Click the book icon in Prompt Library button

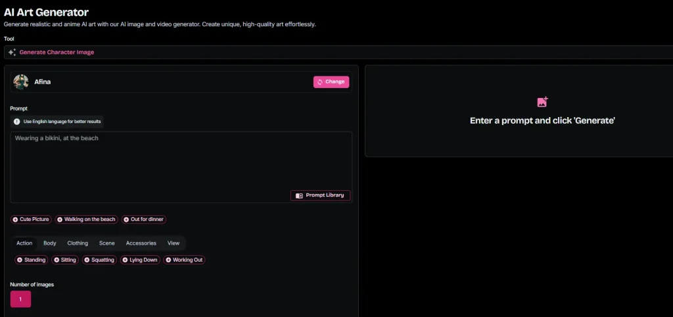pyautogui.click(x=299, y=195)
